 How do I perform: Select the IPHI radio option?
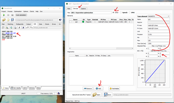pyautogui.click(x=130, y=13)
